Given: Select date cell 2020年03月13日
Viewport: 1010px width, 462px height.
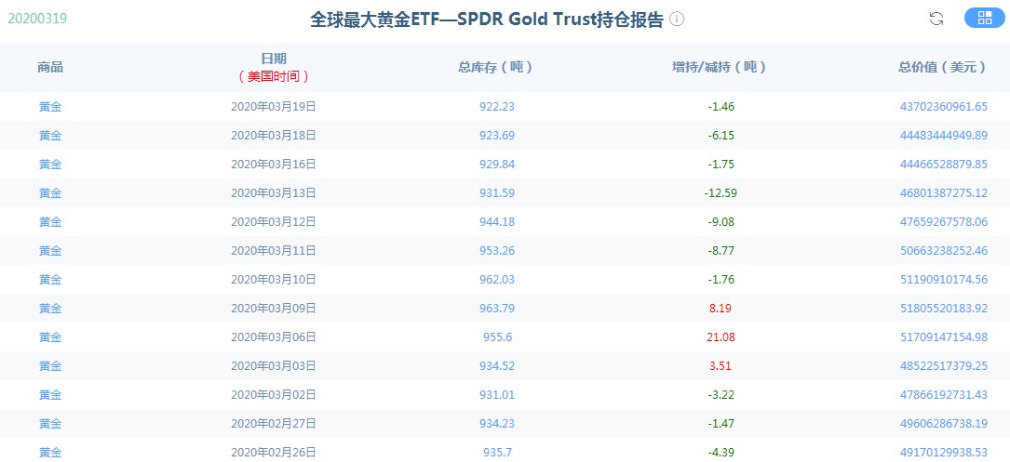Looking at the screenshot, I should 274,193.
